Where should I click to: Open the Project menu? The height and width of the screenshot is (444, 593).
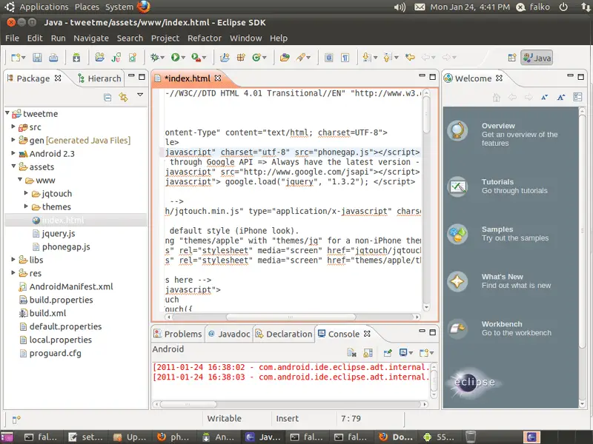click(165, 38)
